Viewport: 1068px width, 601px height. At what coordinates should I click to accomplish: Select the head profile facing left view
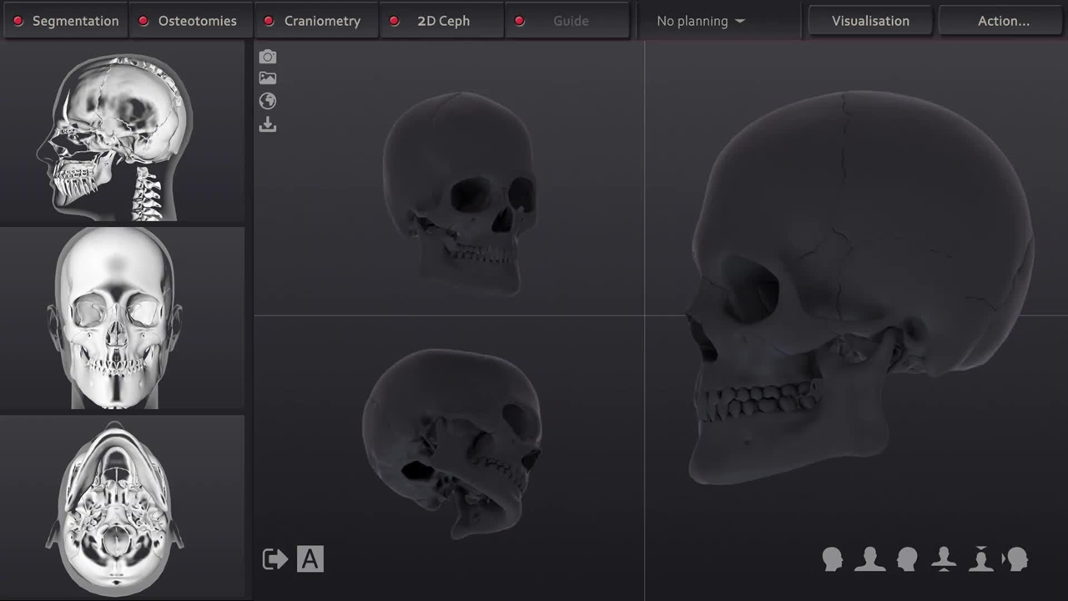(x=907, y=559)
